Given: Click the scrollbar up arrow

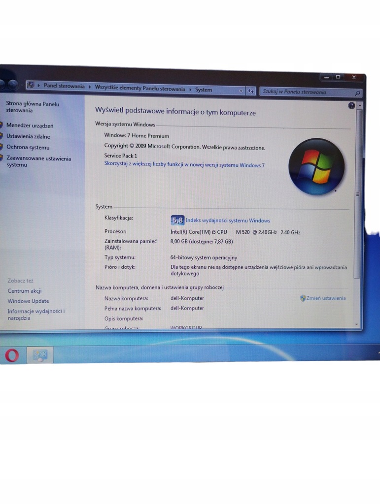Looking at the screenshot, I should click(360, 105).
